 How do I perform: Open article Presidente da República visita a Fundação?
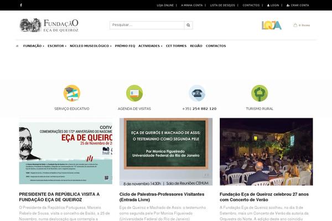(59, 197)
